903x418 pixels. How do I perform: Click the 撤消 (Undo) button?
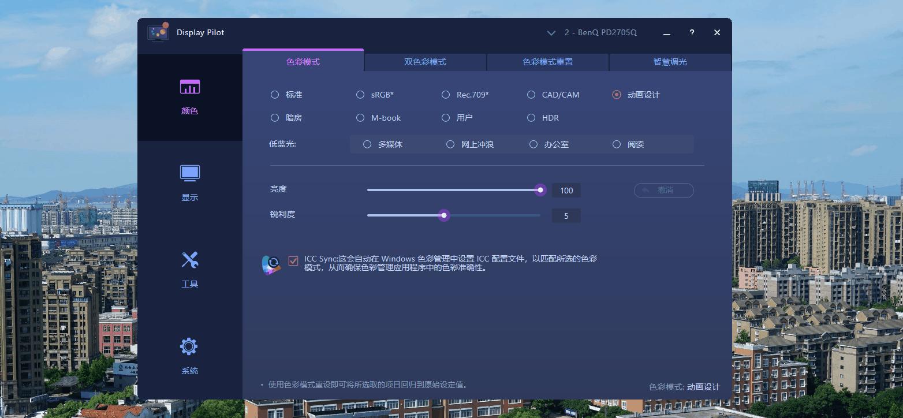(x=663, y=190)
